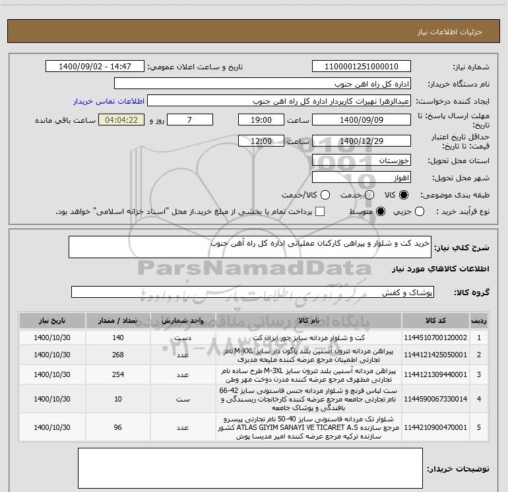The image size is (508, 492).
Task: Click the quantity cell 254
Action: point(118,374)
